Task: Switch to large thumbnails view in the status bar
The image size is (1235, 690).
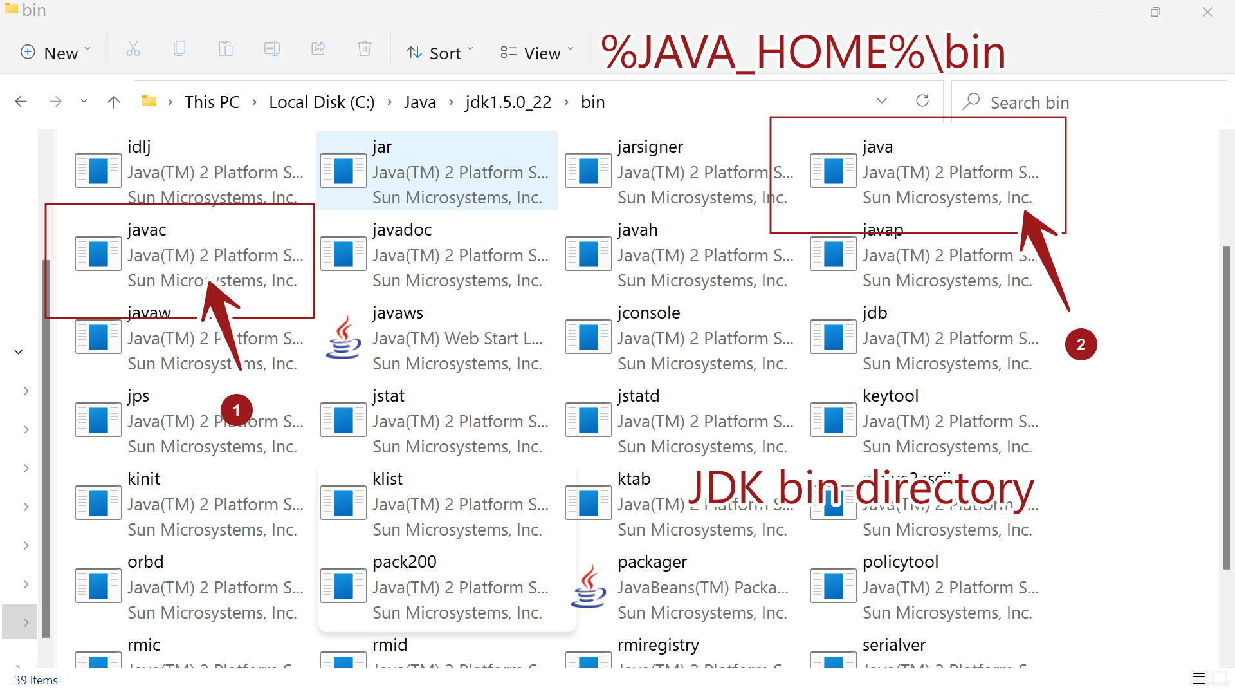Action: tap(1220, 678)
